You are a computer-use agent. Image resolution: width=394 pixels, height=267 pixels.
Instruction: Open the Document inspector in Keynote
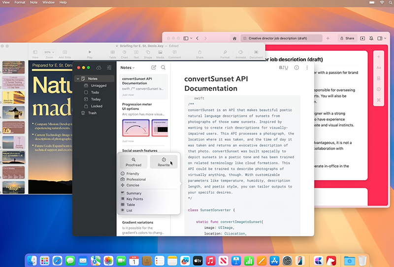point(256,52)
